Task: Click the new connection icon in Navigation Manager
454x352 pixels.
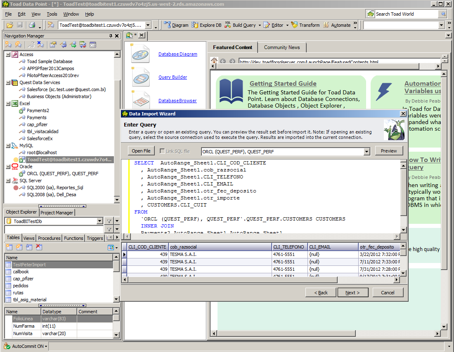Action: coord(9,45)
